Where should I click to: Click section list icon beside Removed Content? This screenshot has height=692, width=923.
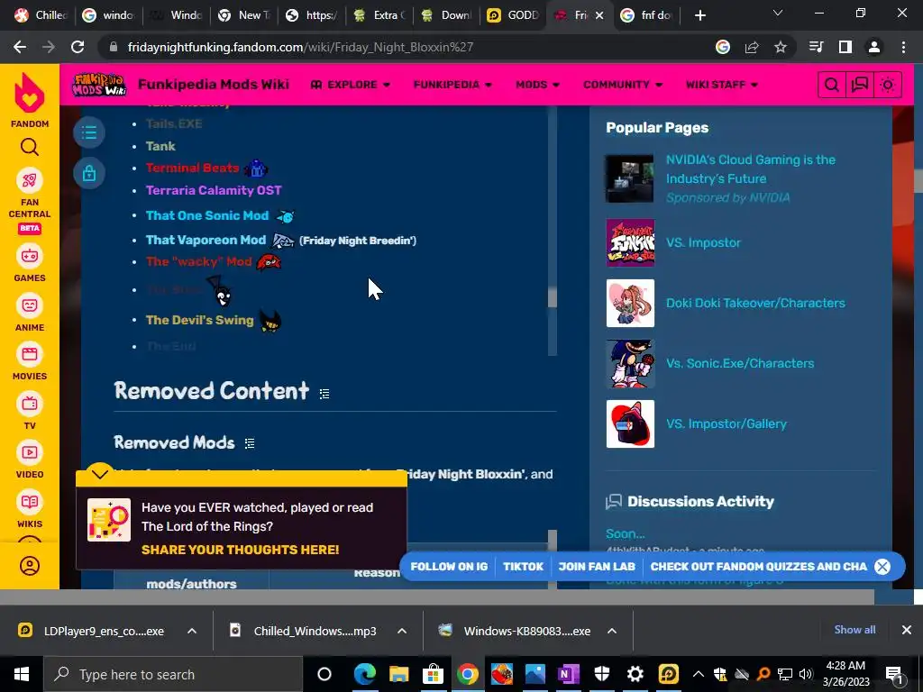pyautogui.click(x=324, y=394)
